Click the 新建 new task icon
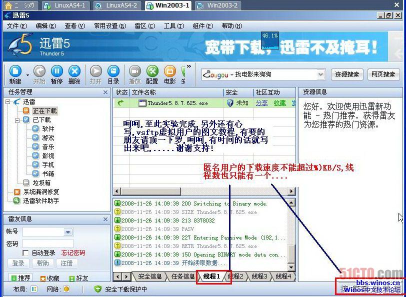 point(15,71)
